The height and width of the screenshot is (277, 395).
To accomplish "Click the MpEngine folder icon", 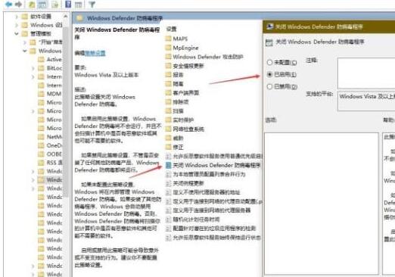I will click(168, 48).
